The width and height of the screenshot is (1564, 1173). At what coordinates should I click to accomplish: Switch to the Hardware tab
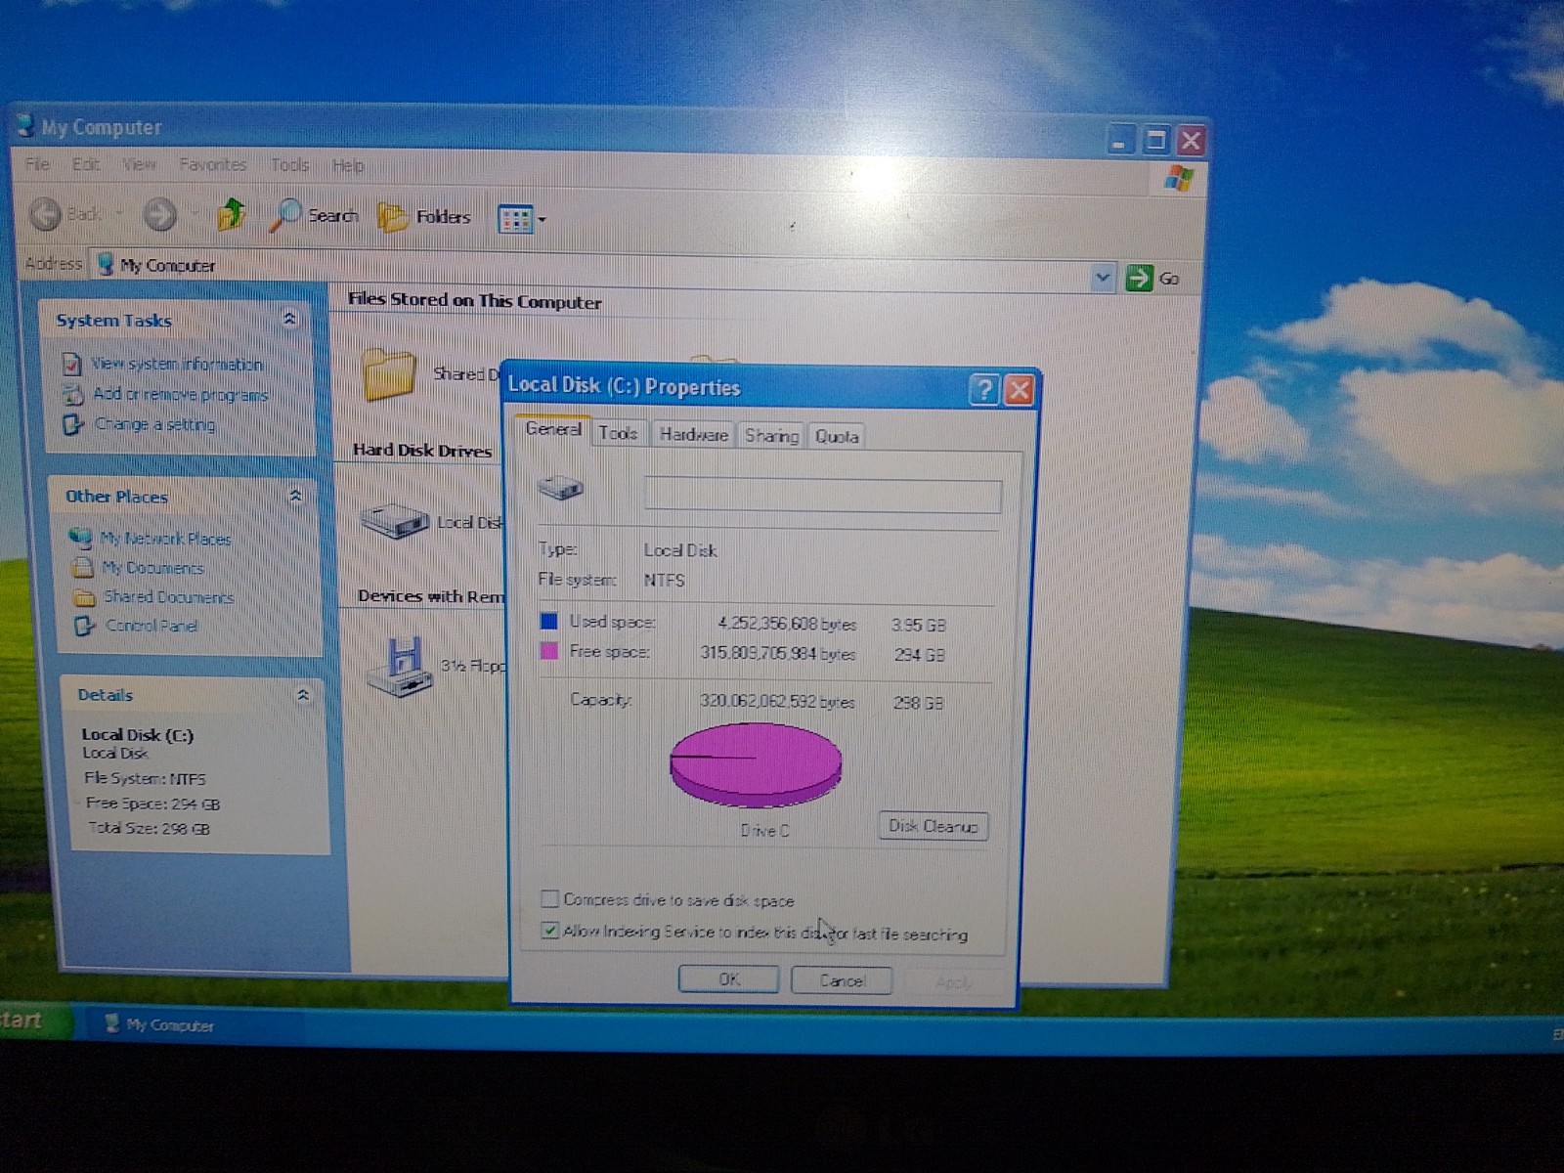693,435
